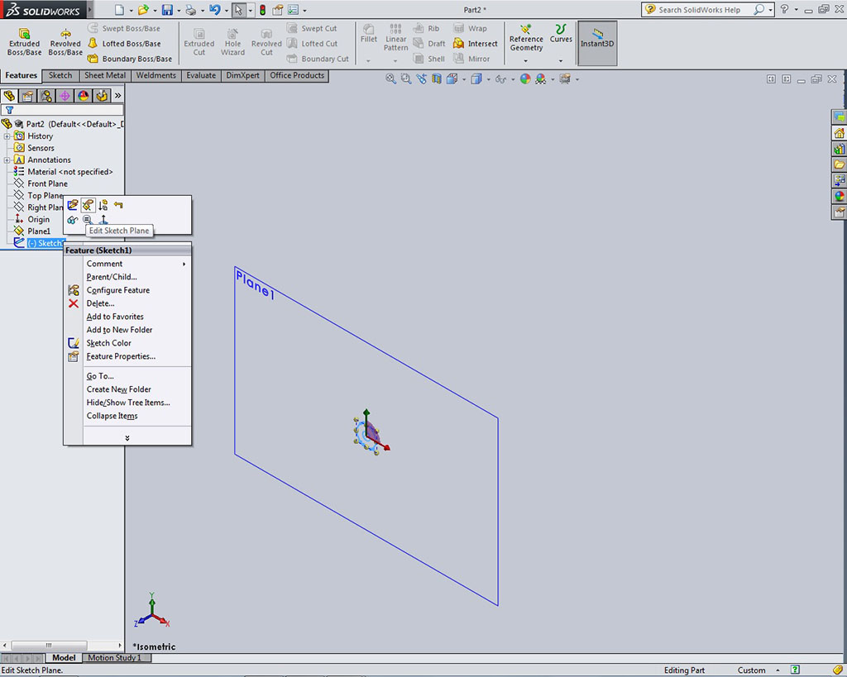Switch to the Sketch tab
The width and height of the screenshot is (847, 677).
[x=60, y=75]
